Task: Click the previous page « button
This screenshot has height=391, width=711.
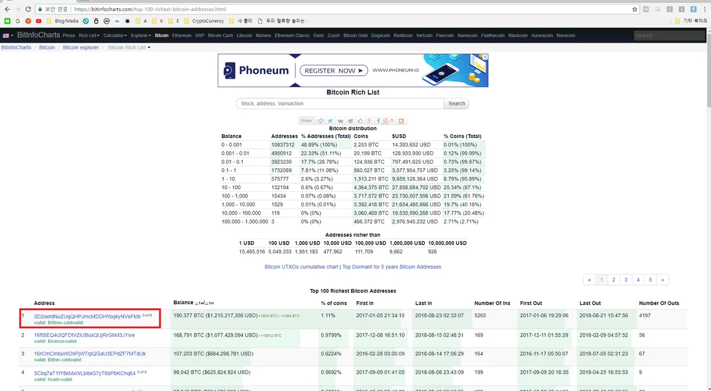Action: pyautogui.click(x=589, y=280)
